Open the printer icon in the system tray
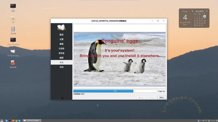The image size is (218, 122). coord(209,121)
